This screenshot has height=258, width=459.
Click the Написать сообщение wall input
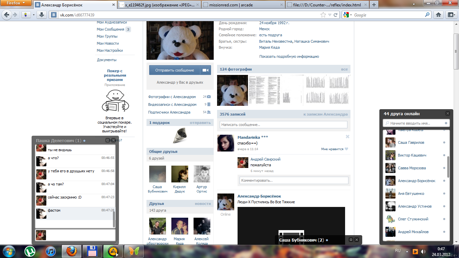pyautogui.click(x=284, y=125)
